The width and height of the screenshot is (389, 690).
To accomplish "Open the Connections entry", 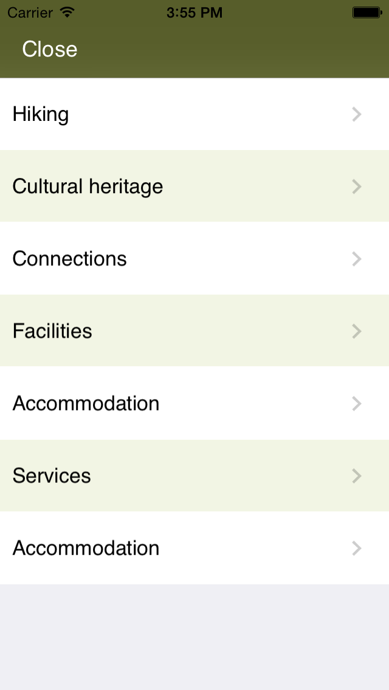I will 69,259.
